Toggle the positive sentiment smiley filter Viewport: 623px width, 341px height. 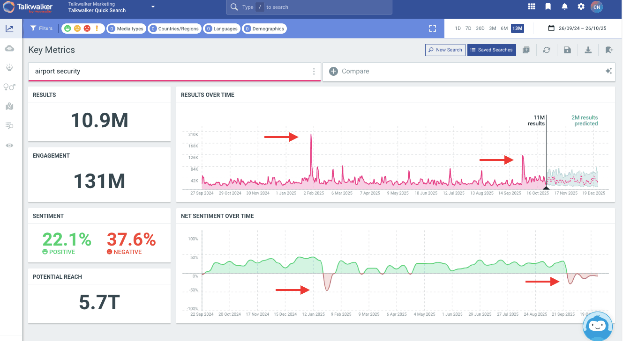click(68, 29)
